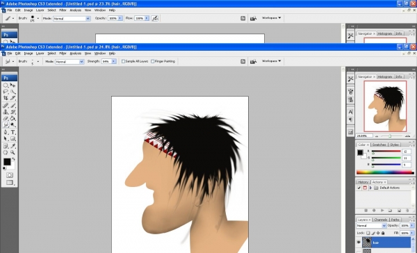Select the Slice tool

(x=13, y=98)
